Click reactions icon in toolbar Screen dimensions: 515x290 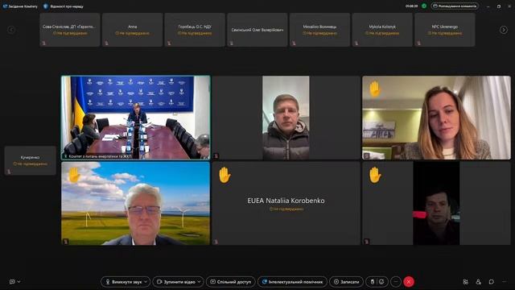pos(381,282)
